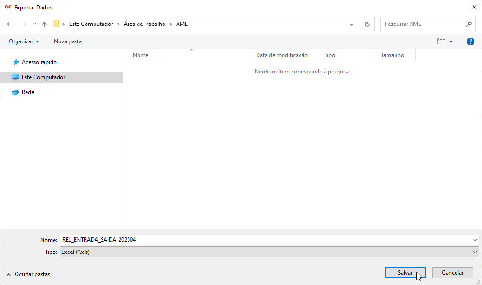Select Este Computador in sidebar
The image size is (482, 285).
pos(43,77)
